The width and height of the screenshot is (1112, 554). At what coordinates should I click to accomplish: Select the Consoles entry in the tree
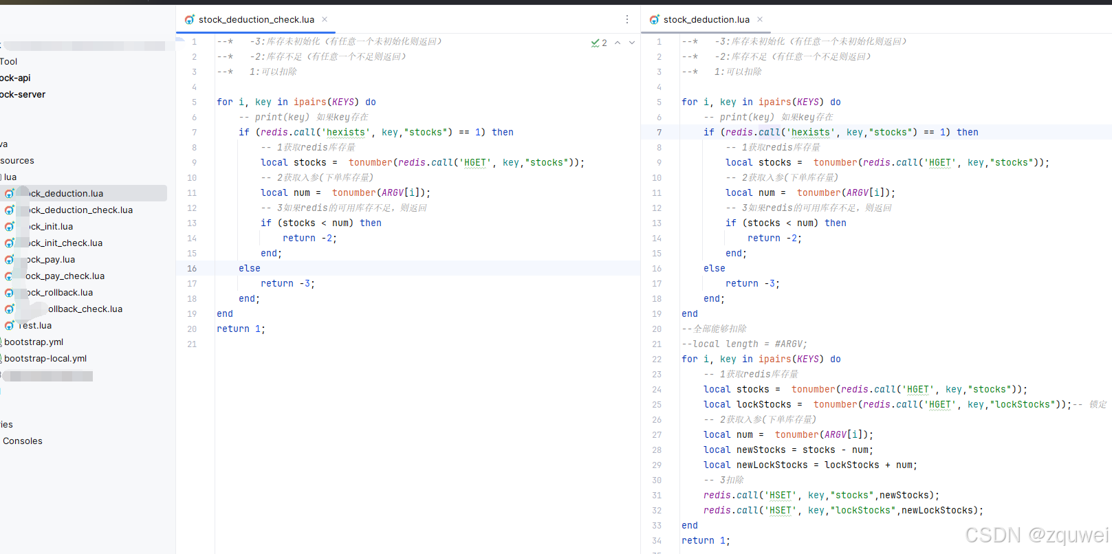tap(23, 441)
